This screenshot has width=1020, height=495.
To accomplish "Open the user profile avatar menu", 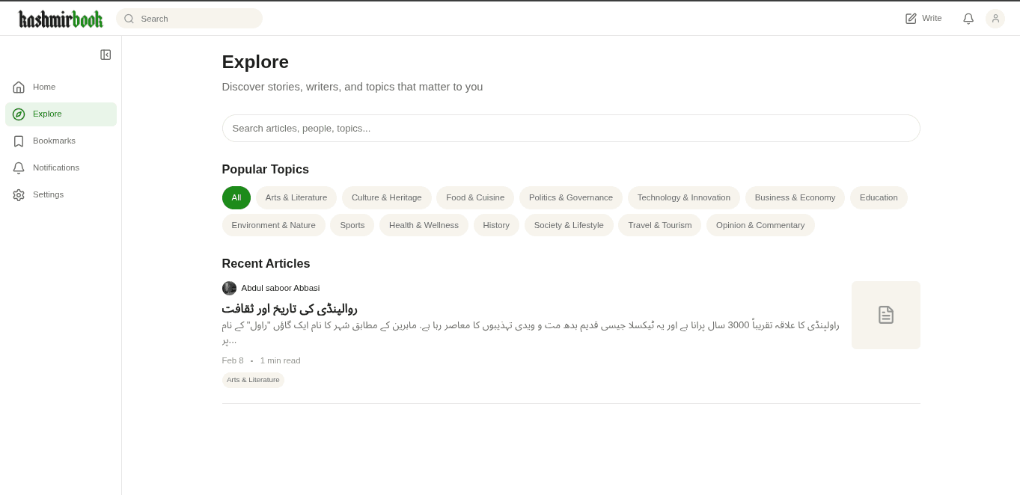I will [995, 19].
